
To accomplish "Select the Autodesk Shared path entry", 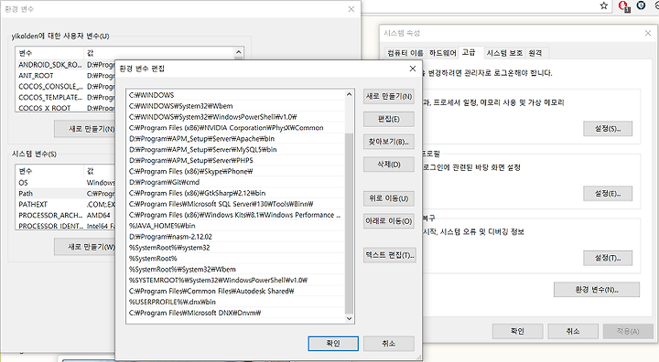I will click(x=236, y=291).
